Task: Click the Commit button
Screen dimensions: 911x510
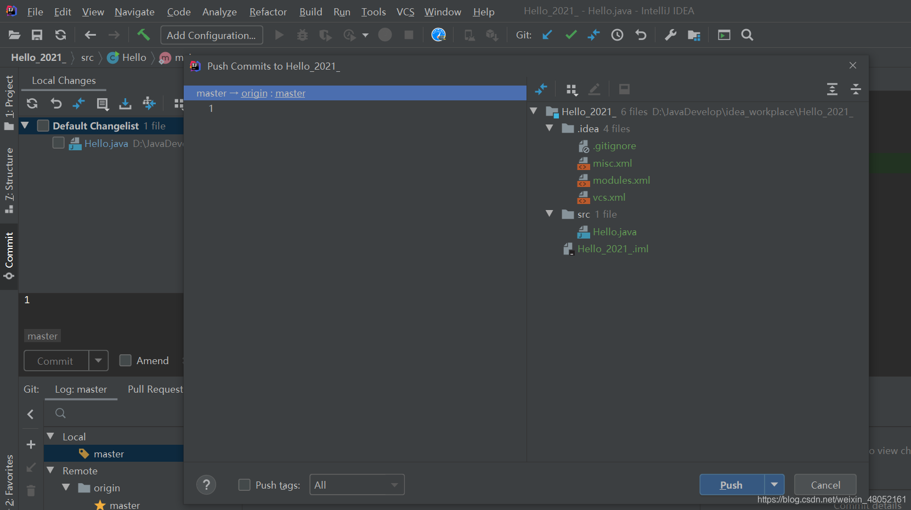Action: tap(55, 361)
